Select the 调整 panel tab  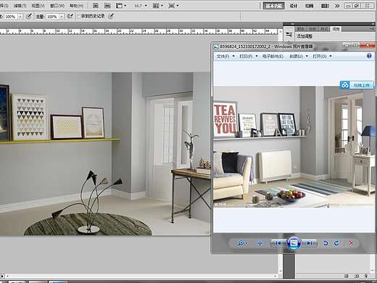pos(336,29)
